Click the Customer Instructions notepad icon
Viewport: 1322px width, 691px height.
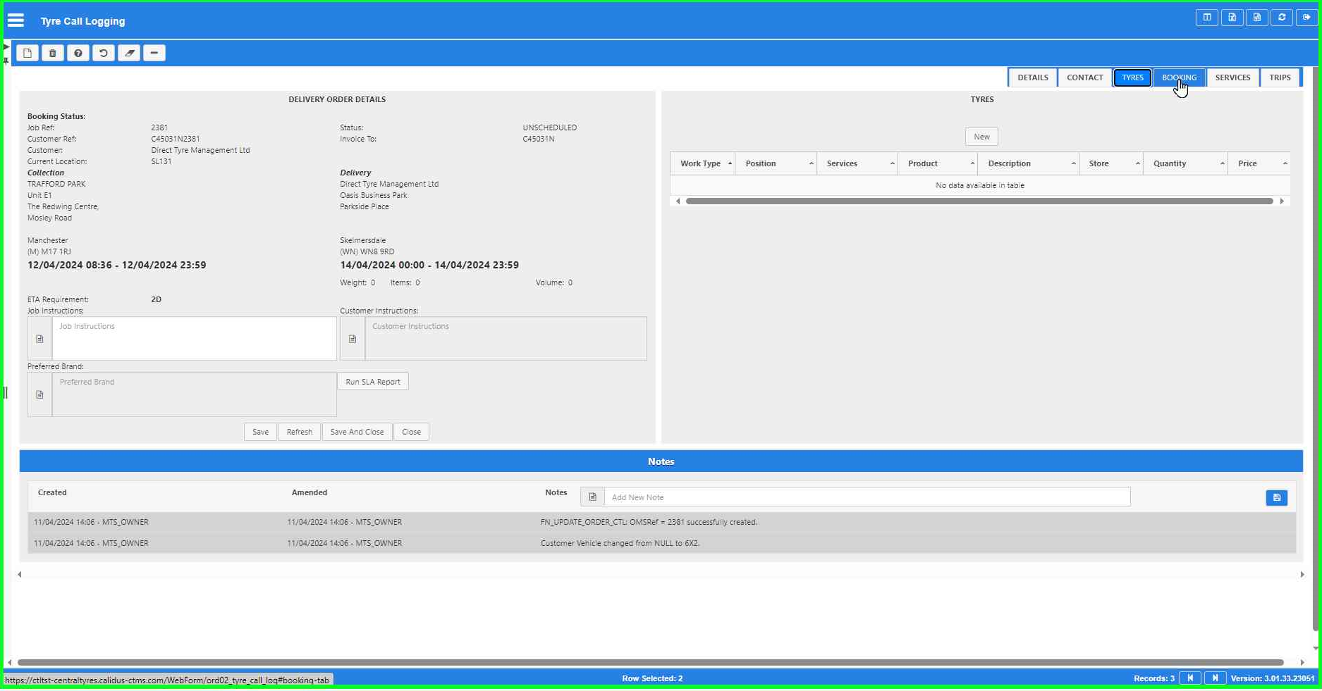click(x=353, y=339)
